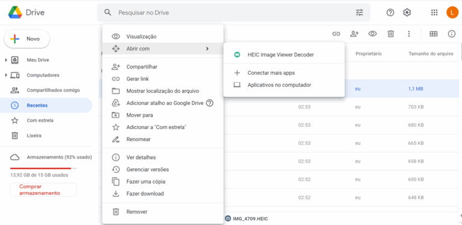Screen dimensions: 462x225
Task: Select the 665 KB file row
Action: 341,143
